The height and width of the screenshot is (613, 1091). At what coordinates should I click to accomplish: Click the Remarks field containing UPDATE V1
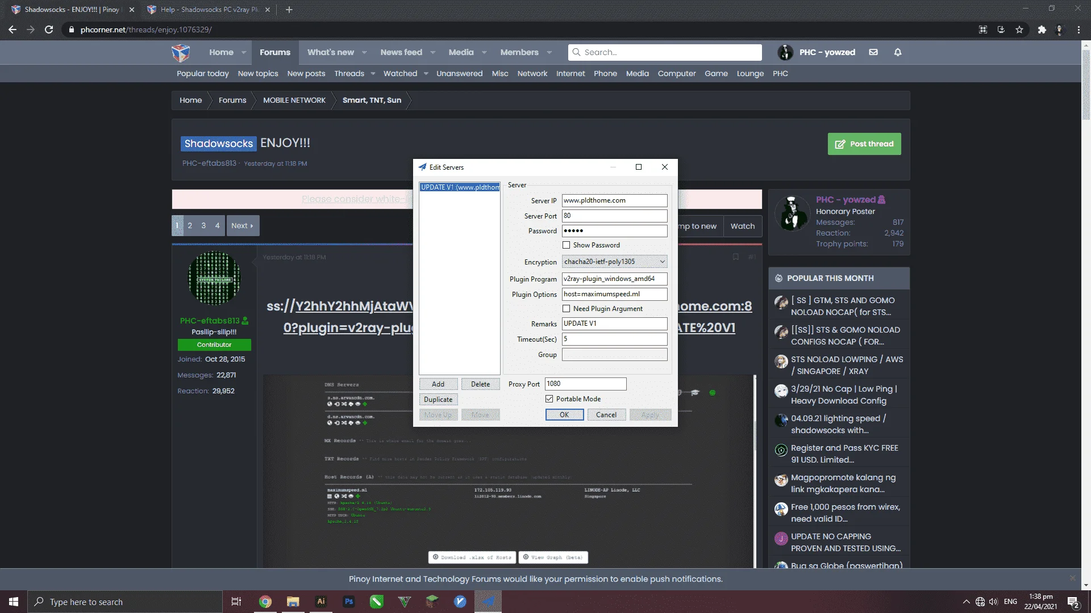click(614, 324)
